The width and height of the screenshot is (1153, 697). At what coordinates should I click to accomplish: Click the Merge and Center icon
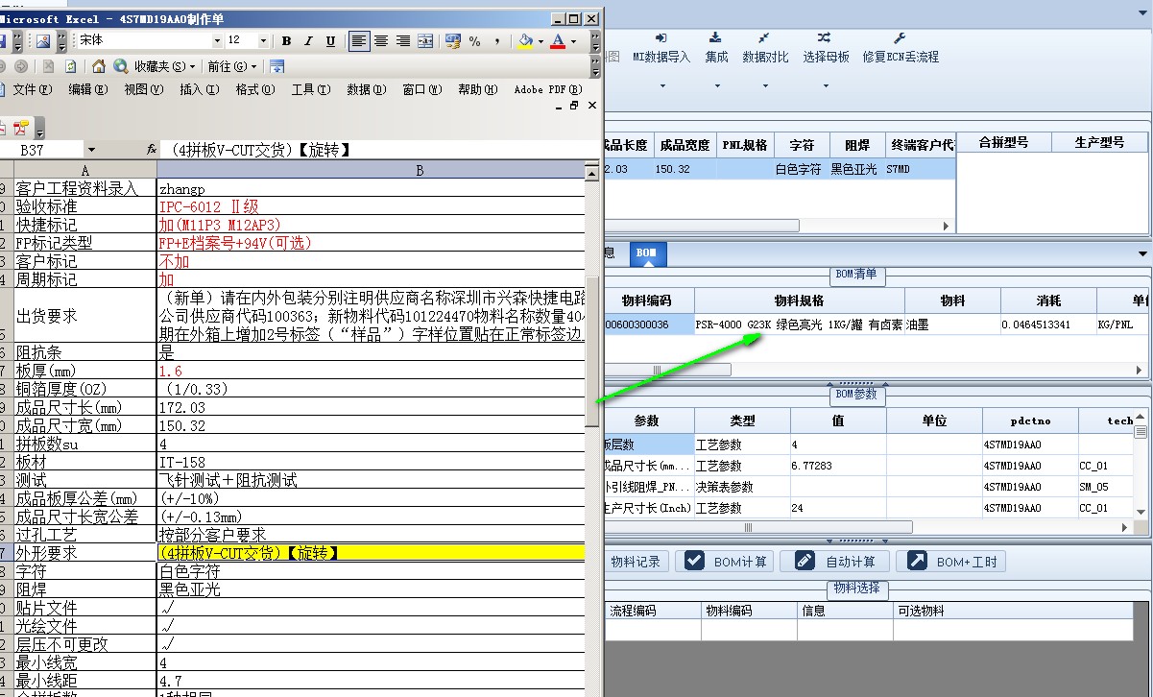point(425,41)
